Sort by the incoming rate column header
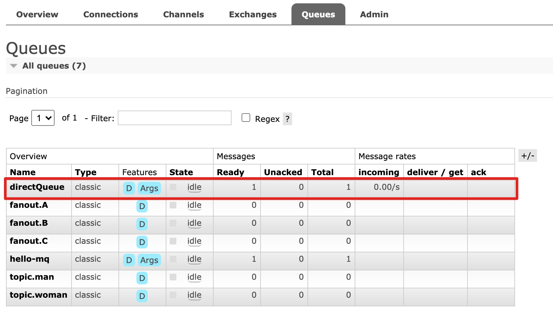553x313 pixels. click(x=379, y=172)
